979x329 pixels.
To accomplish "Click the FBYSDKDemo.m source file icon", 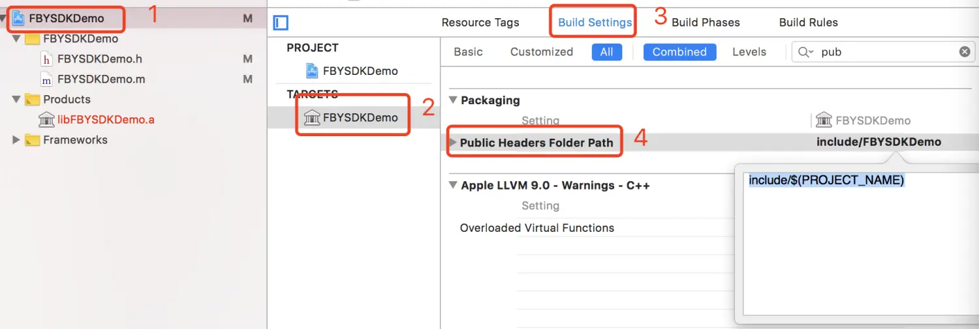I will tap(46, 79).
